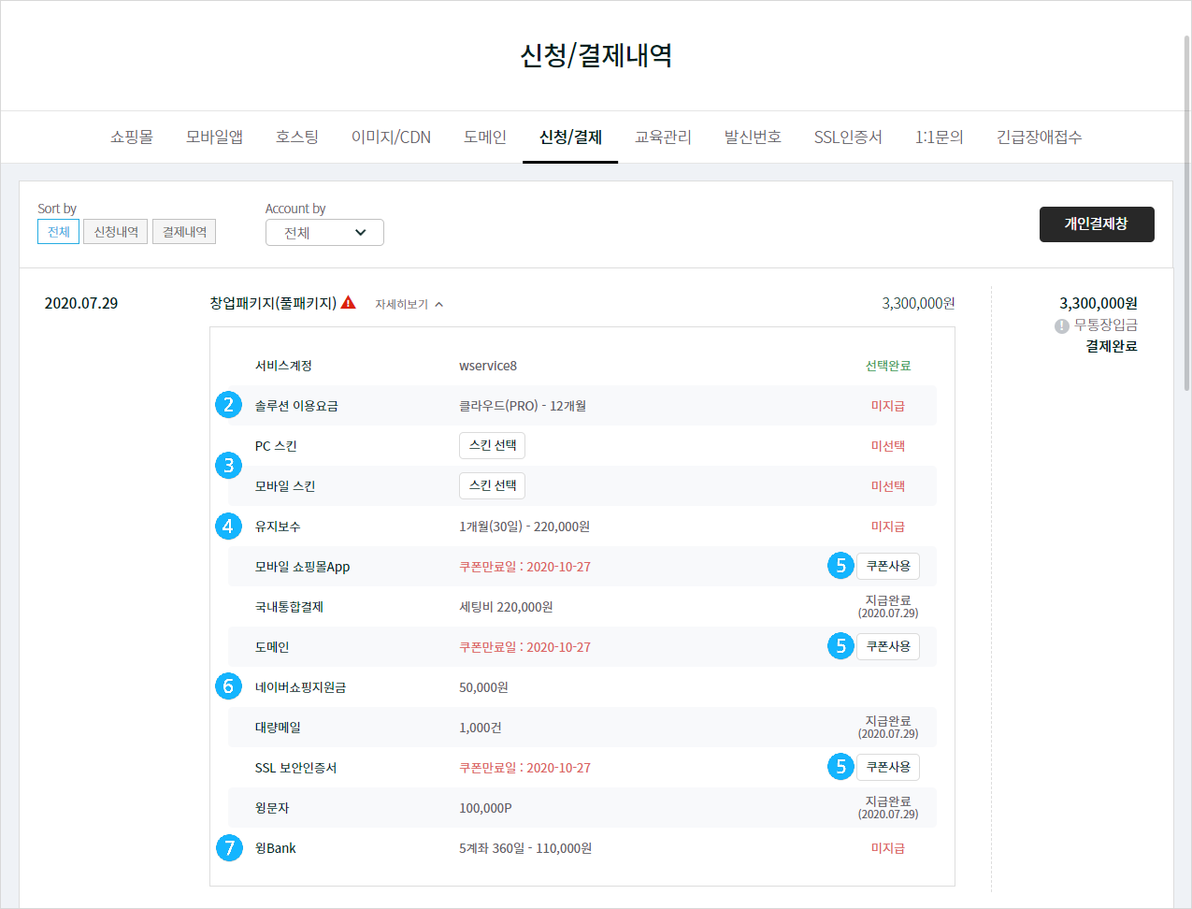
Task: Click the 창업패키지(풀패키지) title
Action: tap(273, 303)
